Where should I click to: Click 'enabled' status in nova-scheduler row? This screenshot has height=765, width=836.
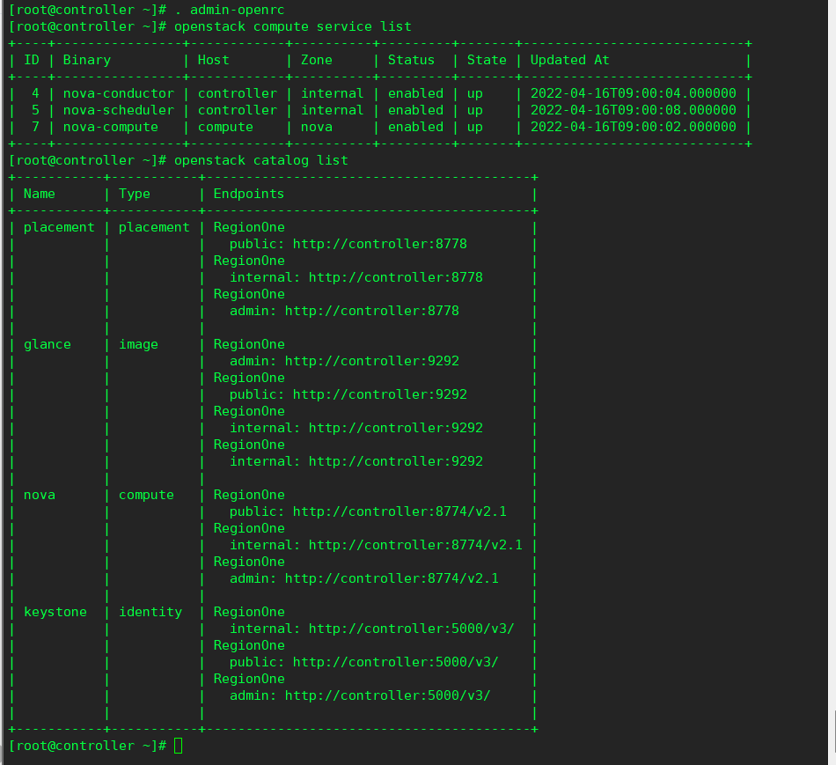[415, 110]
